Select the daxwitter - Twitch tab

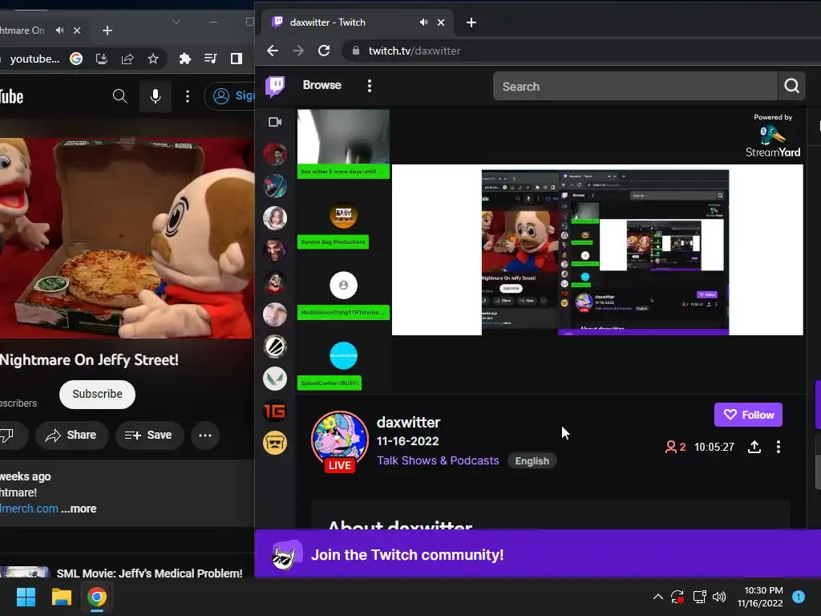tap(358, 22)
